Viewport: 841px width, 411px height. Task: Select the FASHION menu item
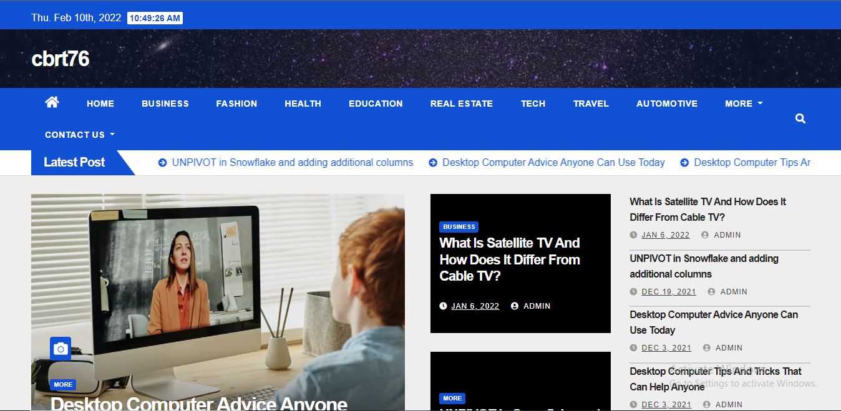236,104
